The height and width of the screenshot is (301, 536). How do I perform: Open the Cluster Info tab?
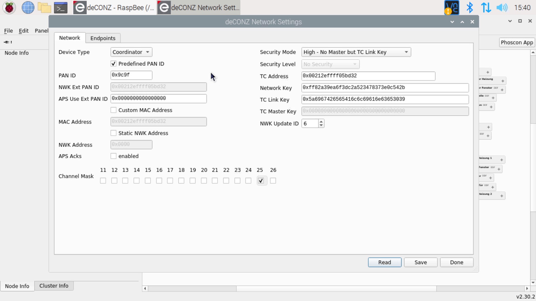point(54,286)
